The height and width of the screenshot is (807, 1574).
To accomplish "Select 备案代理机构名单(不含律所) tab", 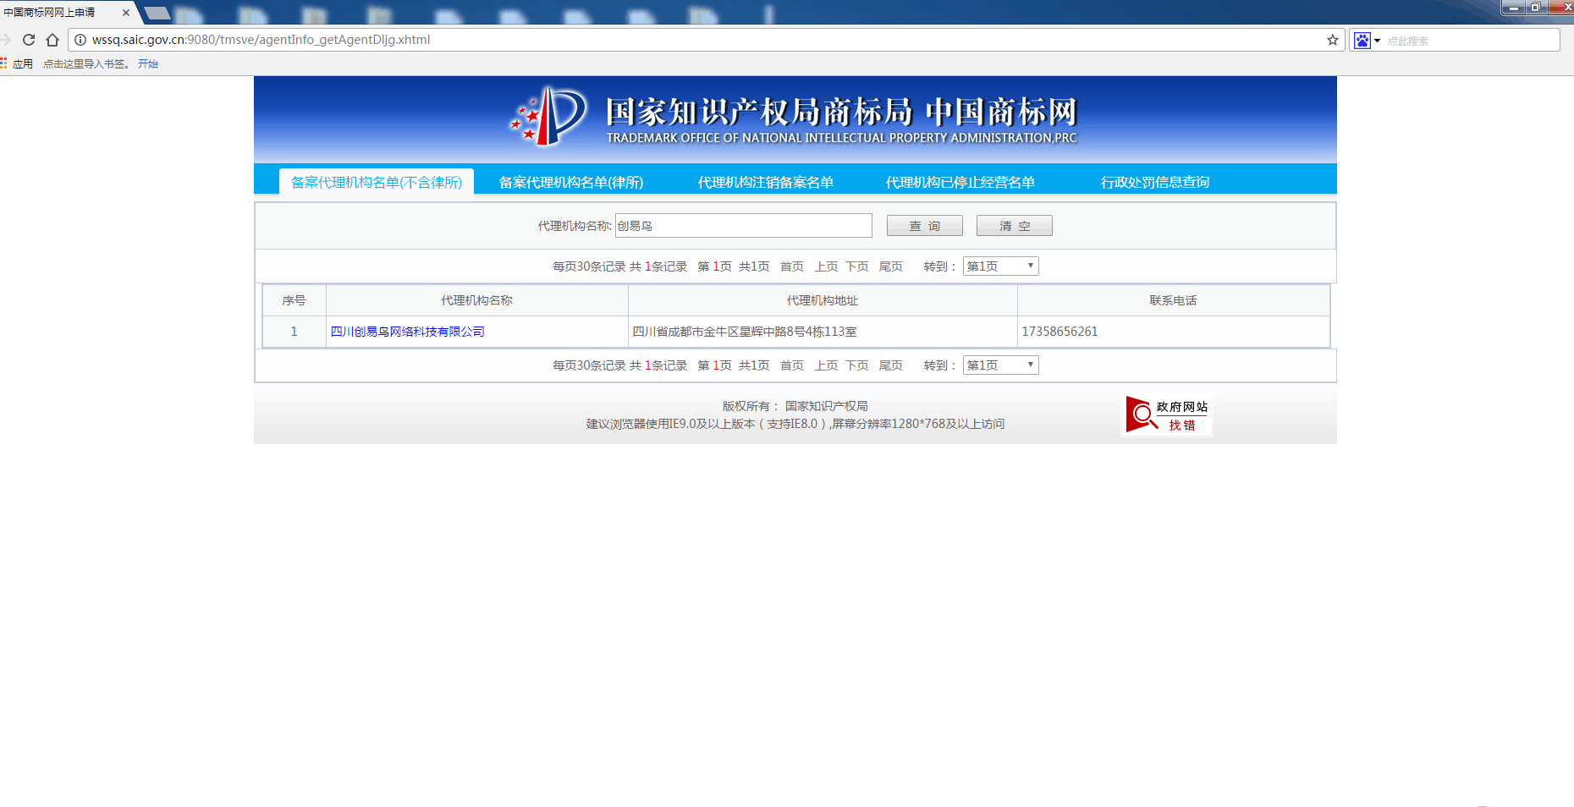I will click(377, 182).
